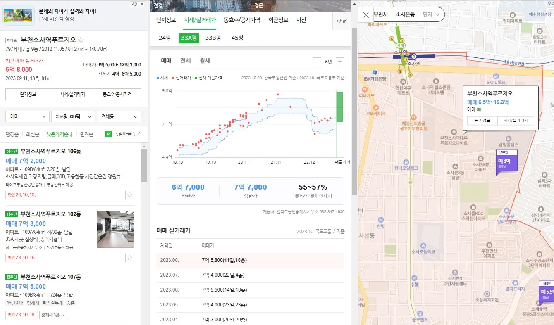Open the 106동 매매 7억 2,000 listing
554x325 pixels.
(x=70, y=174)
